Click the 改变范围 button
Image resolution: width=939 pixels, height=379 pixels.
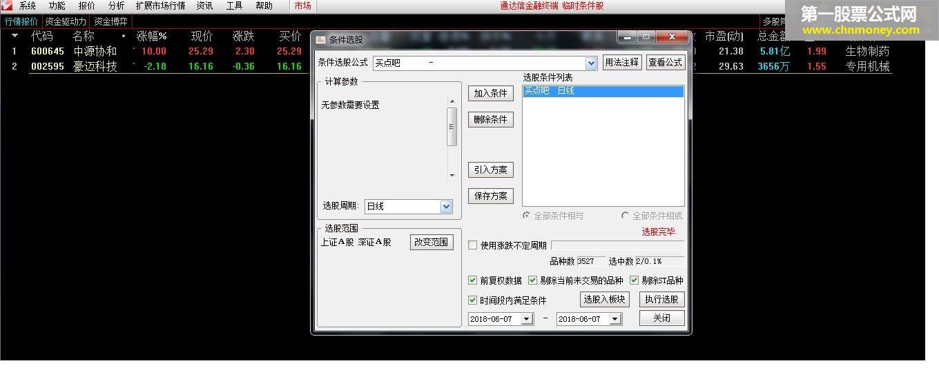click(432, 242)
